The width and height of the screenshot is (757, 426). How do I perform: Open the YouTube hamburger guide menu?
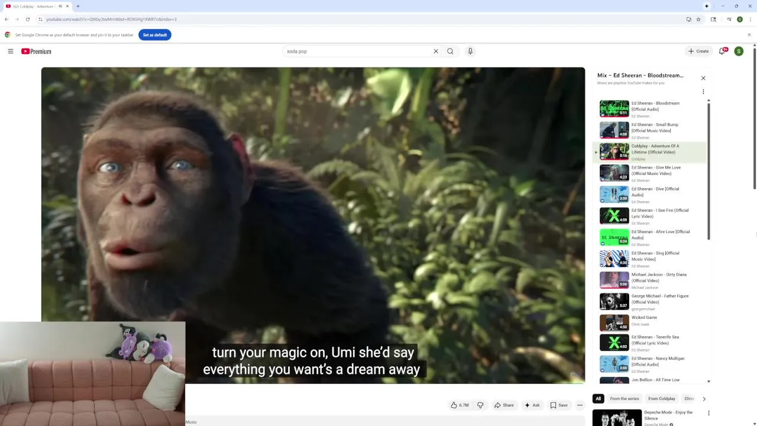pos(11,51)
